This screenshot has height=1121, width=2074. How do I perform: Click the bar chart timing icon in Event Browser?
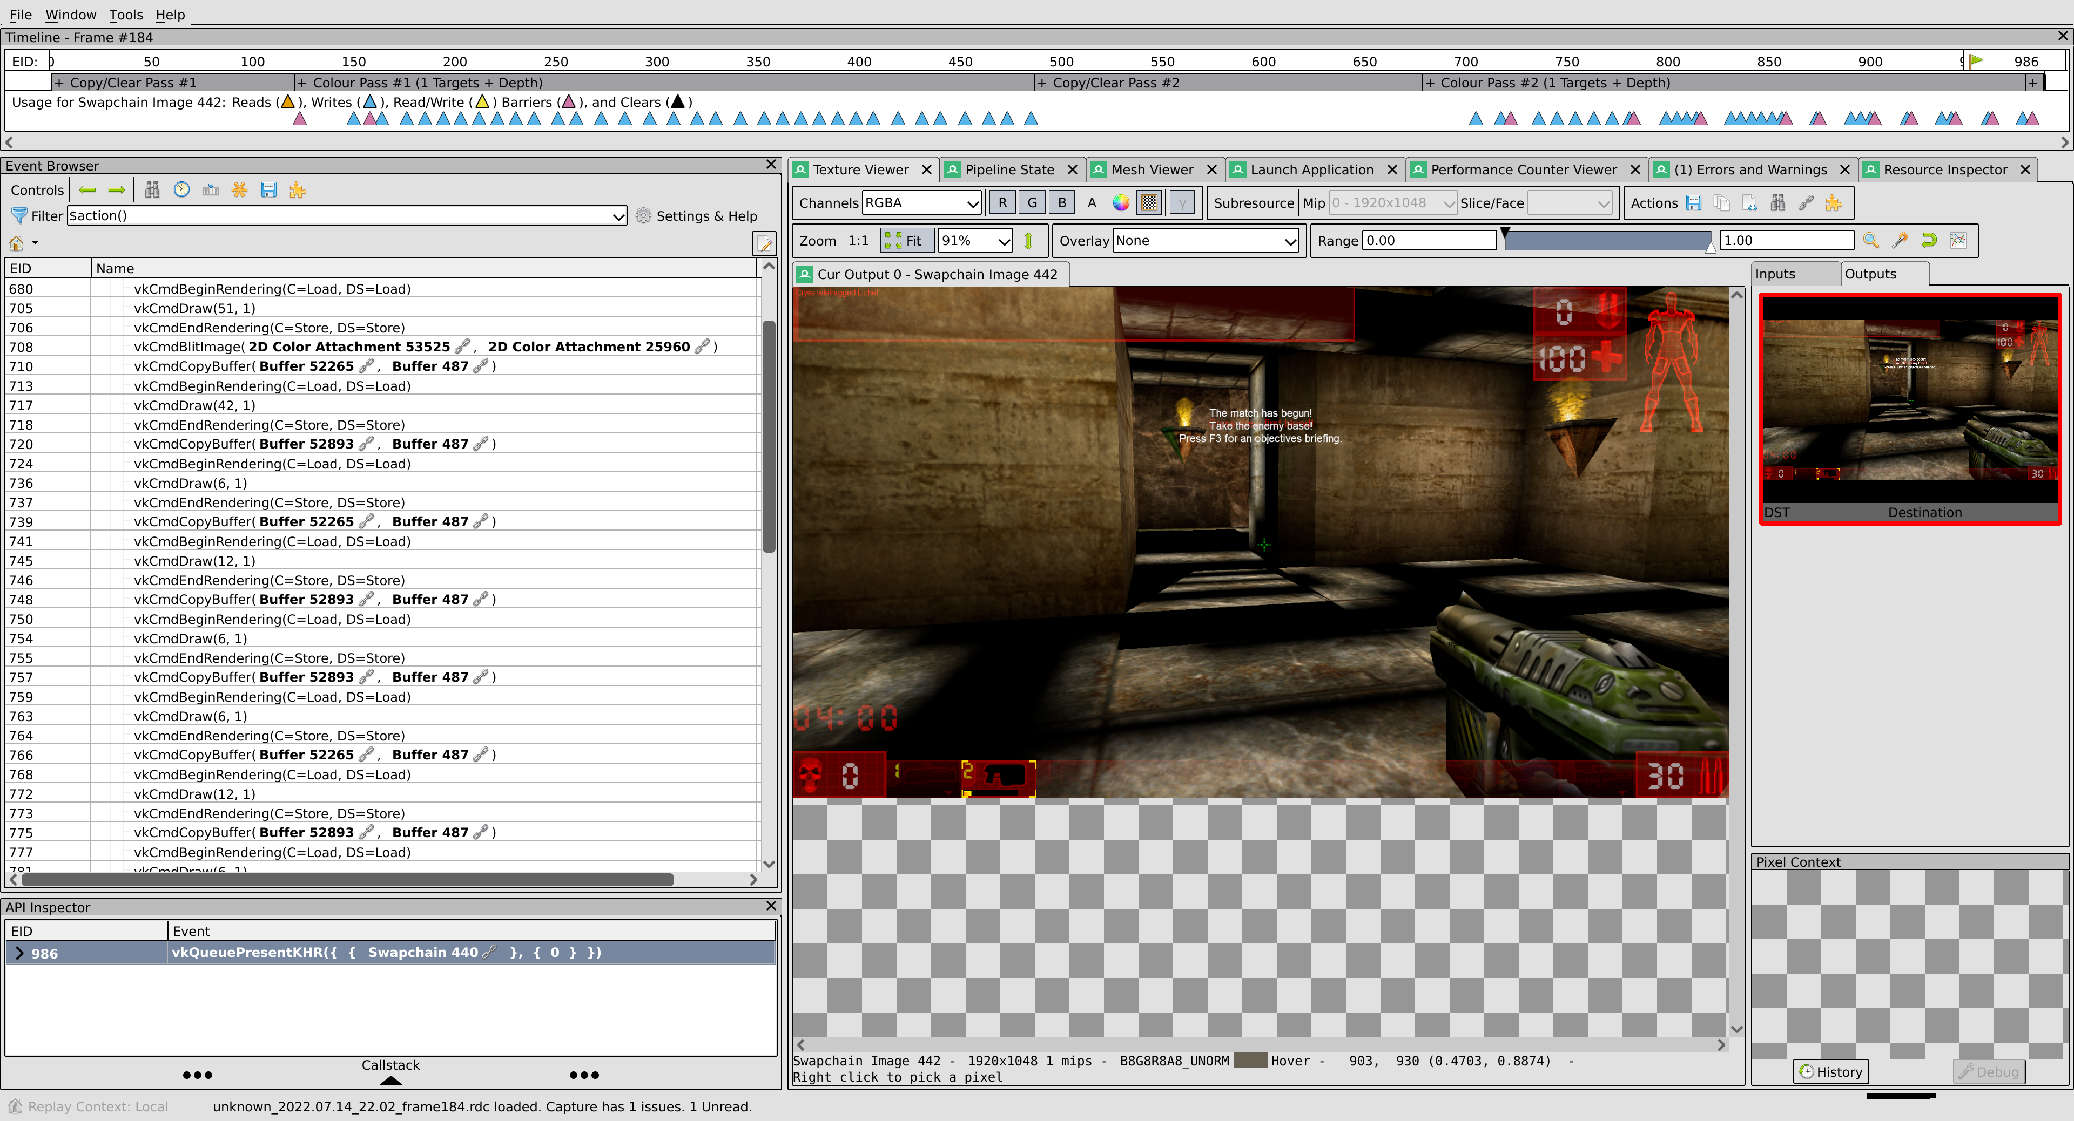coord(211,190)
